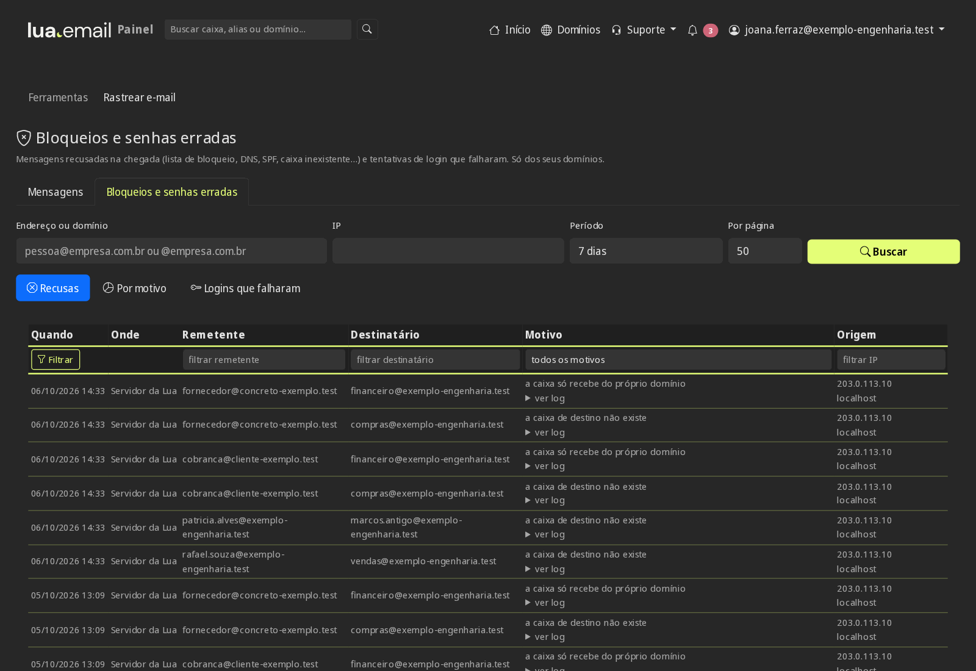Screen dimensions: 976x671
Task: Expand ver log in first row
Action: coord(545,398)
